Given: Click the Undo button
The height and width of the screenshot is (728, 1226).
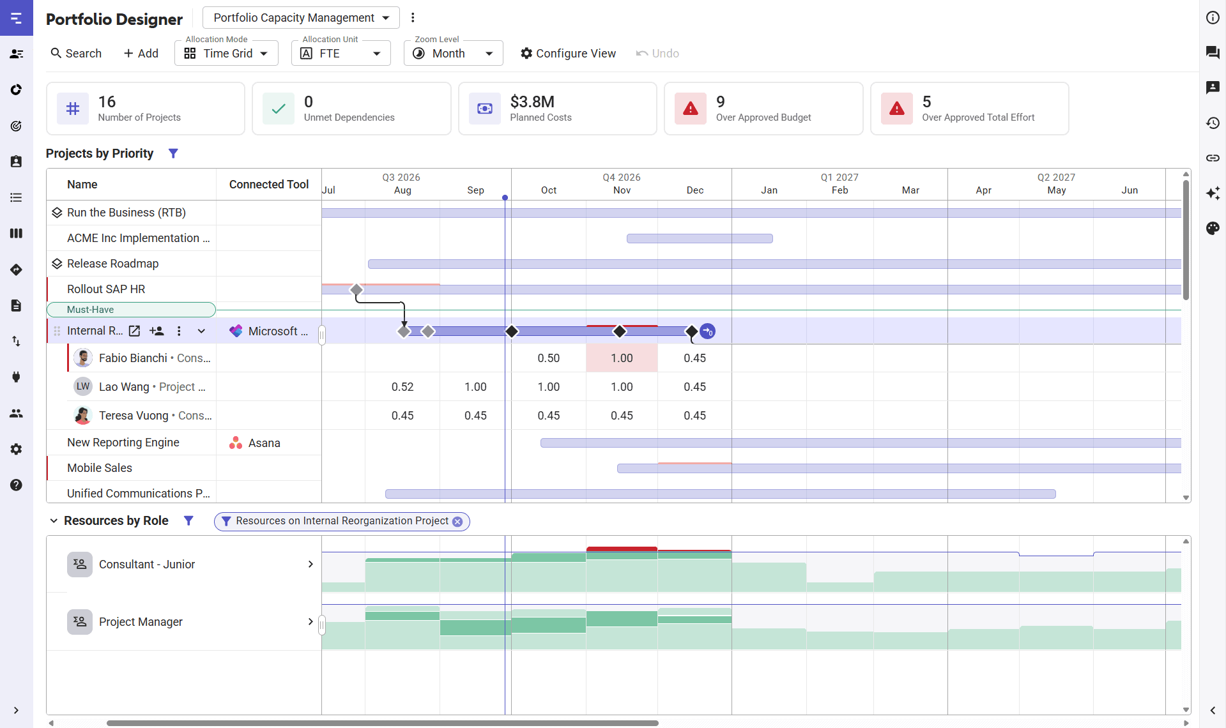Looking at the screenshot, I should coord(657,53).
